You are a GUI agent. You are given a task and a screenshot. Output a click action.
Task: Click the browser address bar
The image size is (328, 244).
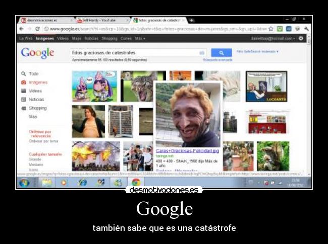[156, 29]
